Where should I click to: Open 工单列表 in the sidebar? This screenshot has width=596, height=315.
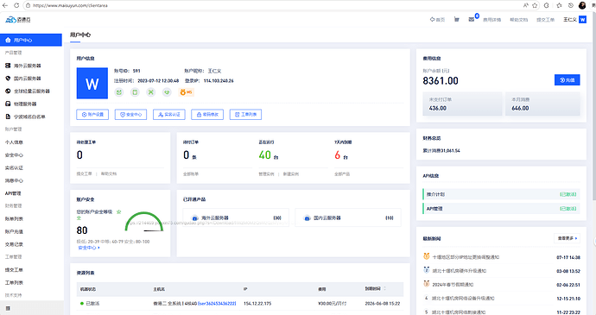point(14,283)
